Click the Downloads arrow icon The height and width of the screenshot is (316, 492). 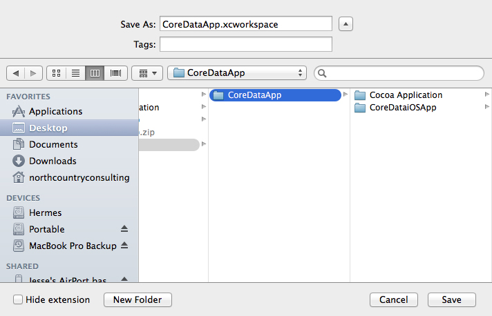(19, 161)
